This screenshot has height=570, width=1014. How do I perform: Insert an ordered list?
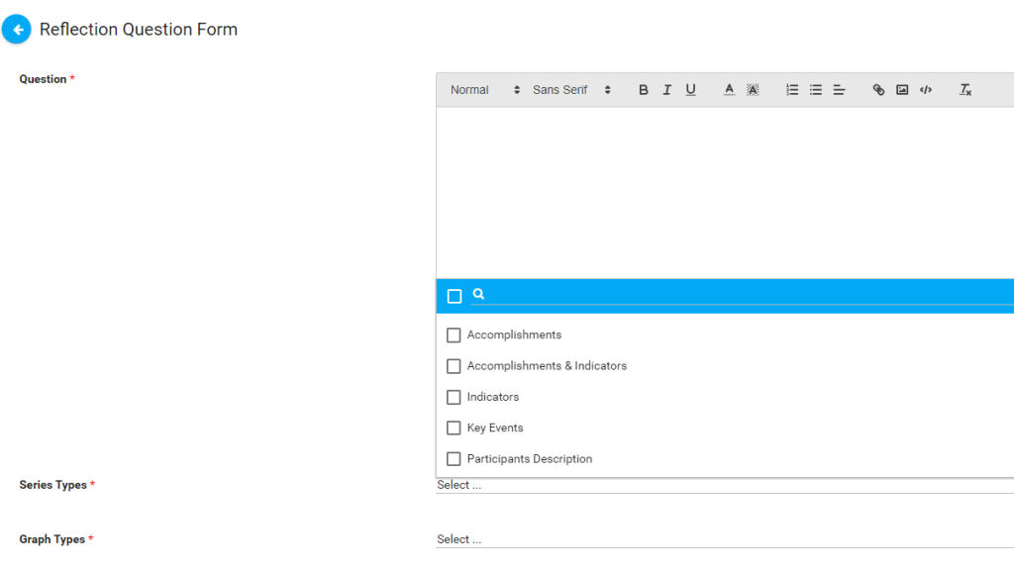791,89
